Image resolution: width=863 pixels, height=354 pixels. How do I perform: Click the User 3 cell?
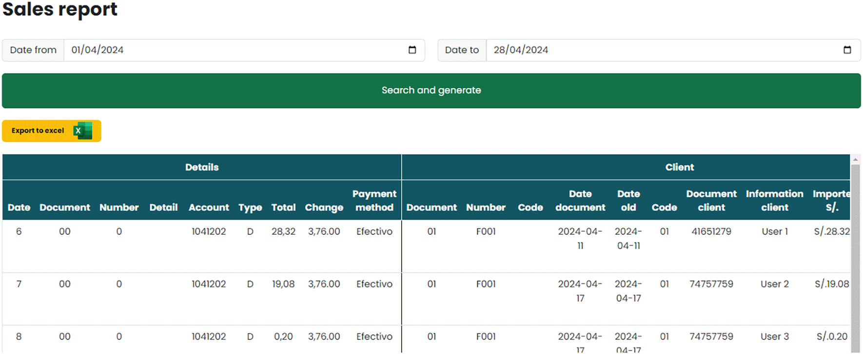pyautogui.click(x=775, y=337)
